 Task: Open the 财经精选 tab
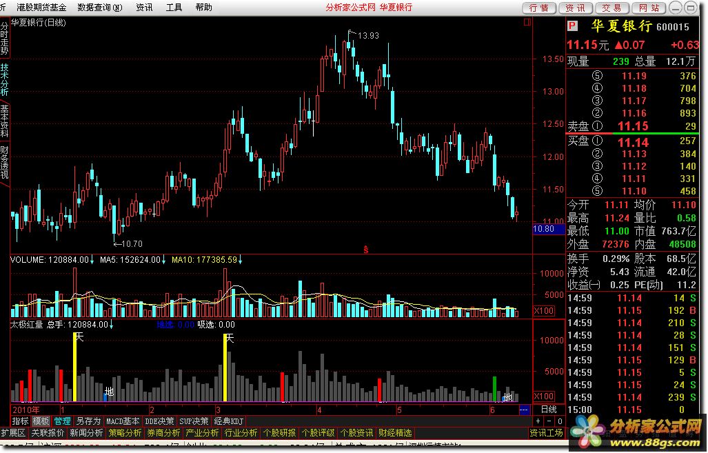(395, 433)
